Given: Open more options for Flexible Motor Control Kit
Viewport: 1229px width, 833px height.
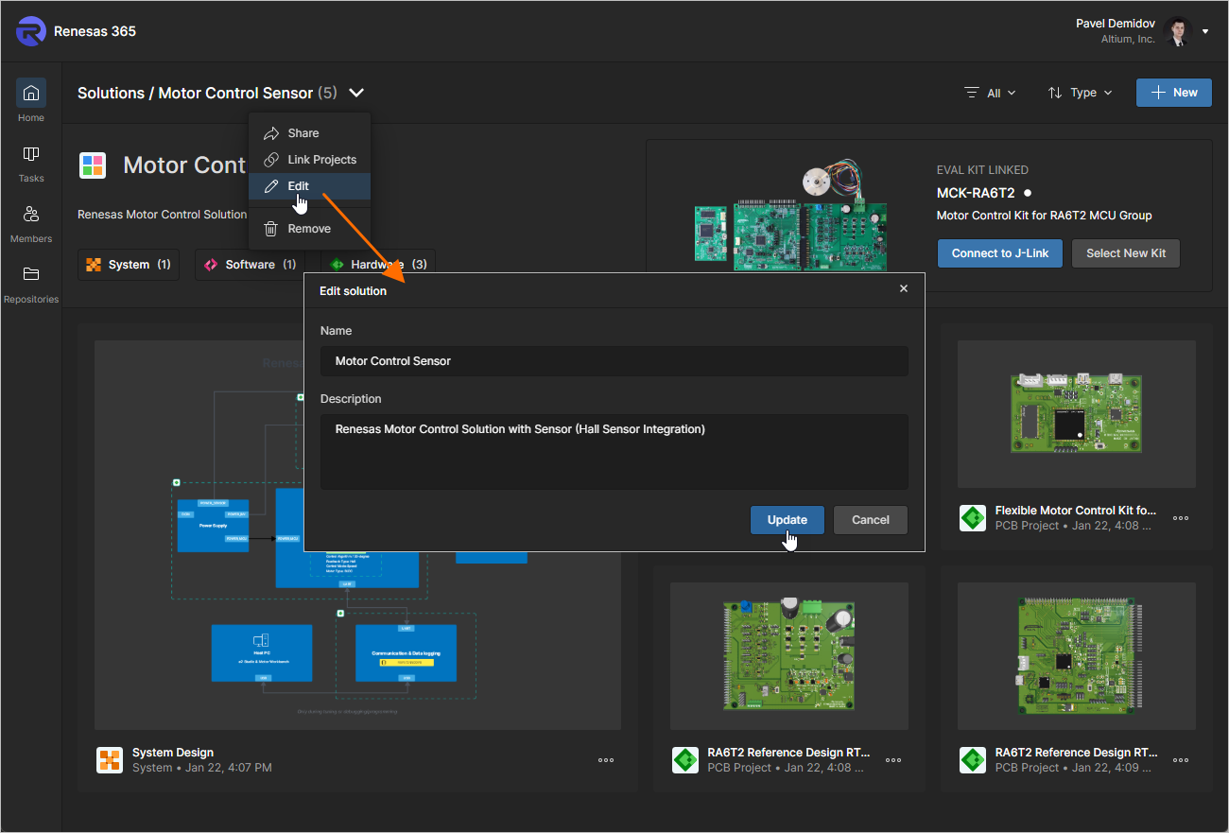Looking at the screenshot, I should click(1181, 518).
